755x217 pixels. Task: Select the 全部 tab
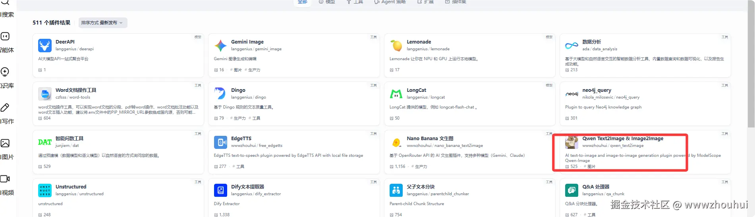pos(303,2)
